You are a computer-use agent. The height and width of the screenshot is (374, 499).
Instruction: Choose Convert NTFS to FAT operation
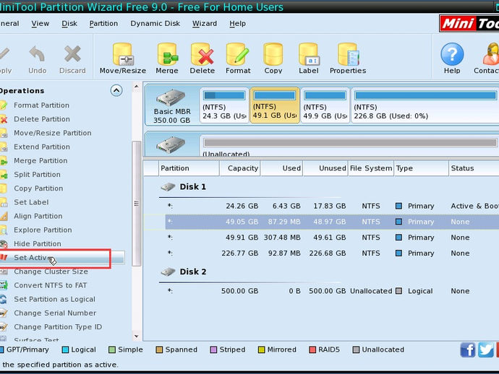(x=51, y=285)
